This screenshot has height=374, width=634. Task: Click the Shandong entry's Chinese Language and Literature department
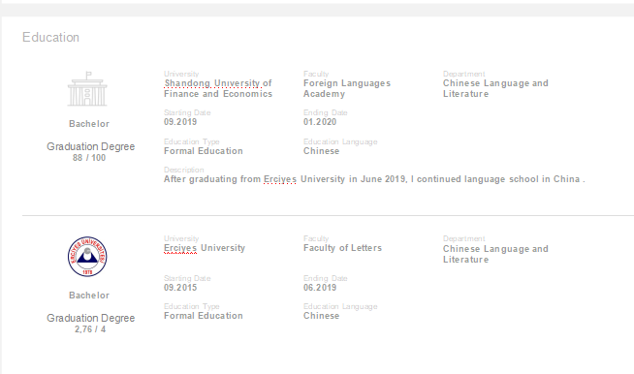(495, 88)
